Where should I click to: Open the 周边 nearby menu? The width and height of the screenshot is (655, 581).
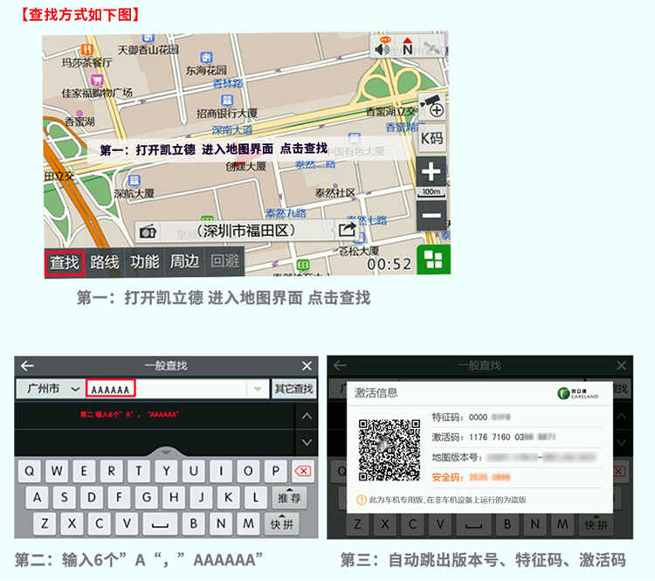[x=184, y=261]
